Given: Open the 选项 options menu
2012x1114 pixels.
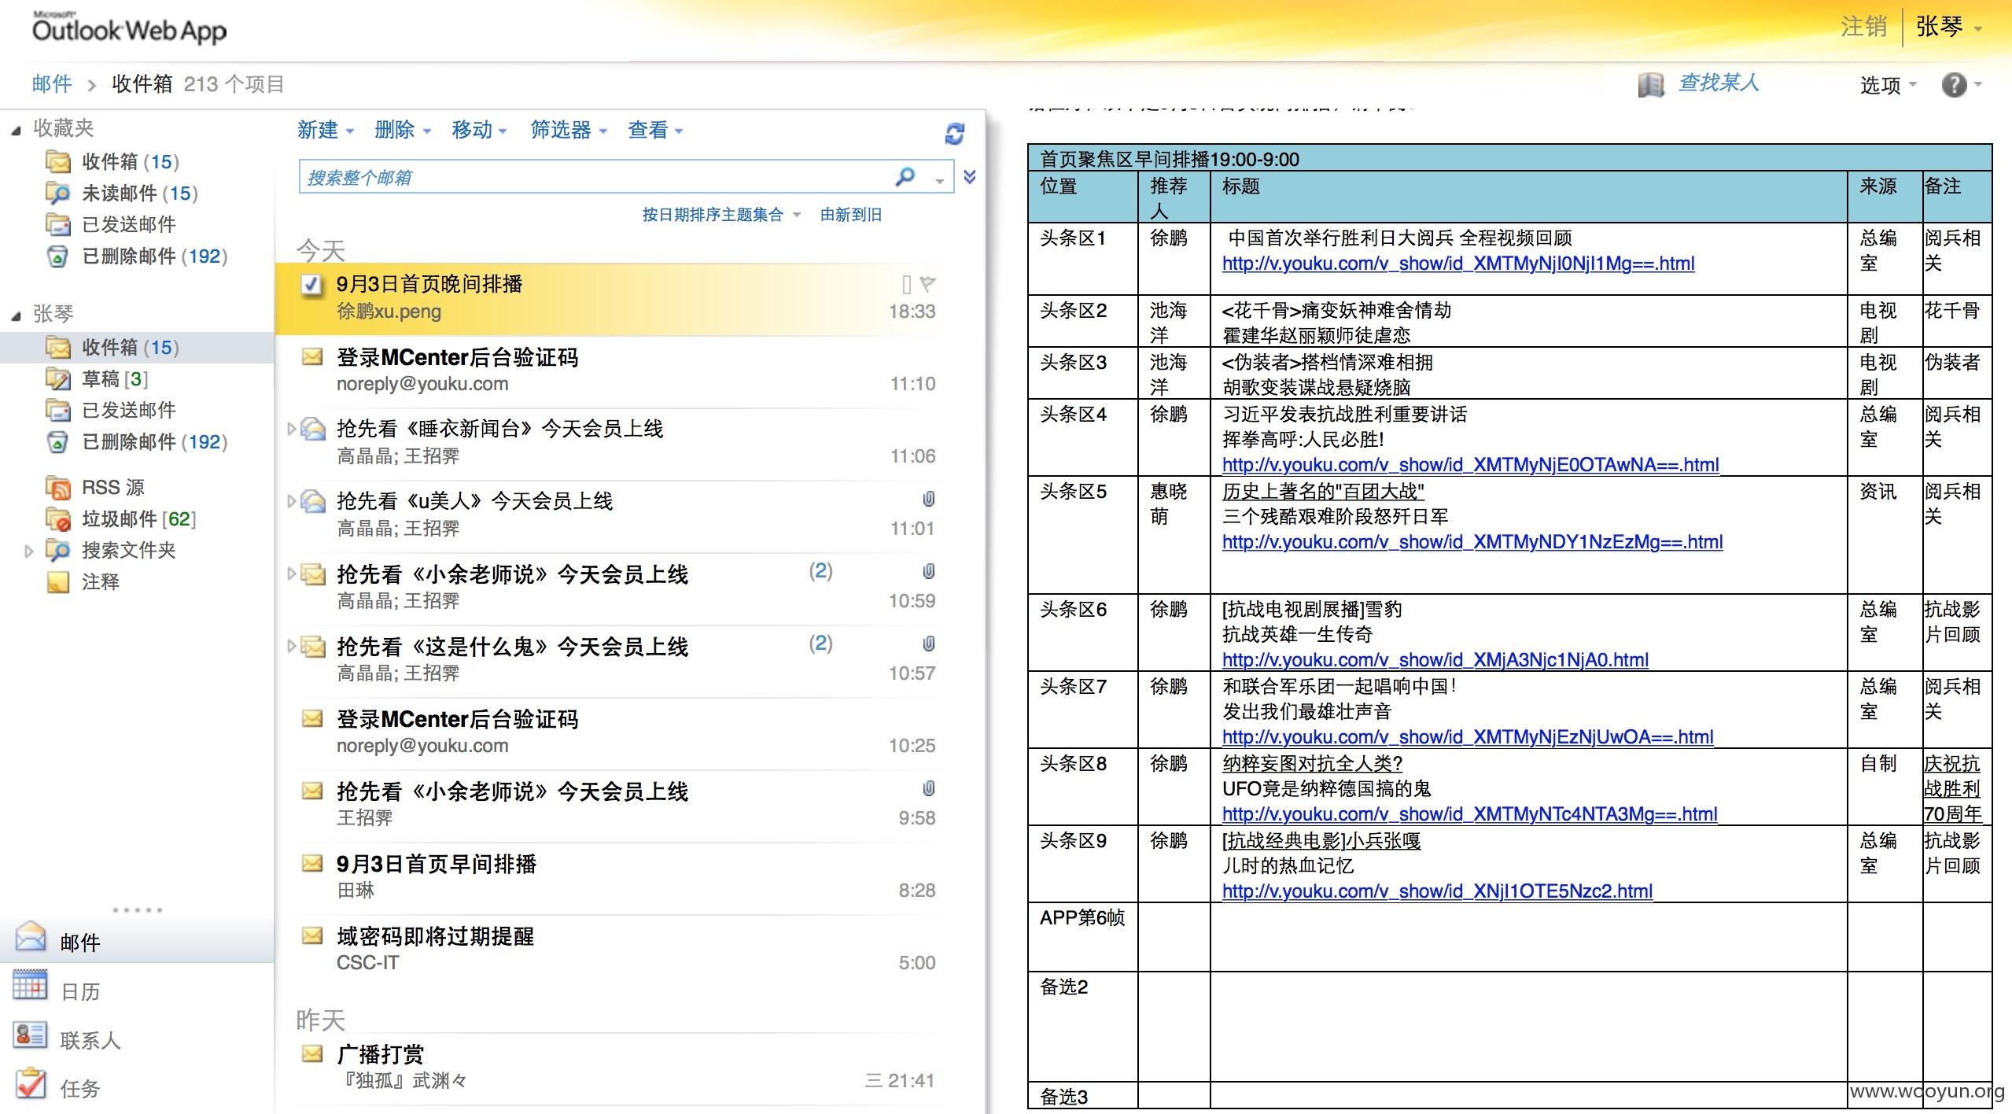Looking at the screenshot, I should coord(1889,85).
